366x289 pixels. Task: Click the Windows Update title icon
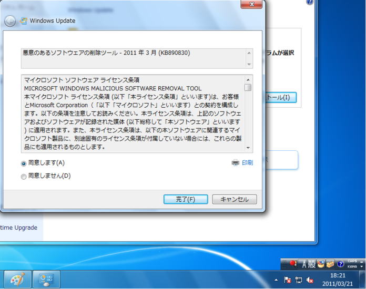[24, 21]
